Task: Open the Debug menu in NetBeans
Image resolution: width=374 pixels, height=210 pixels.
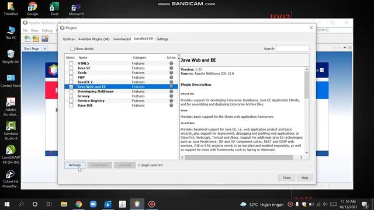Action: coord(47,30)
